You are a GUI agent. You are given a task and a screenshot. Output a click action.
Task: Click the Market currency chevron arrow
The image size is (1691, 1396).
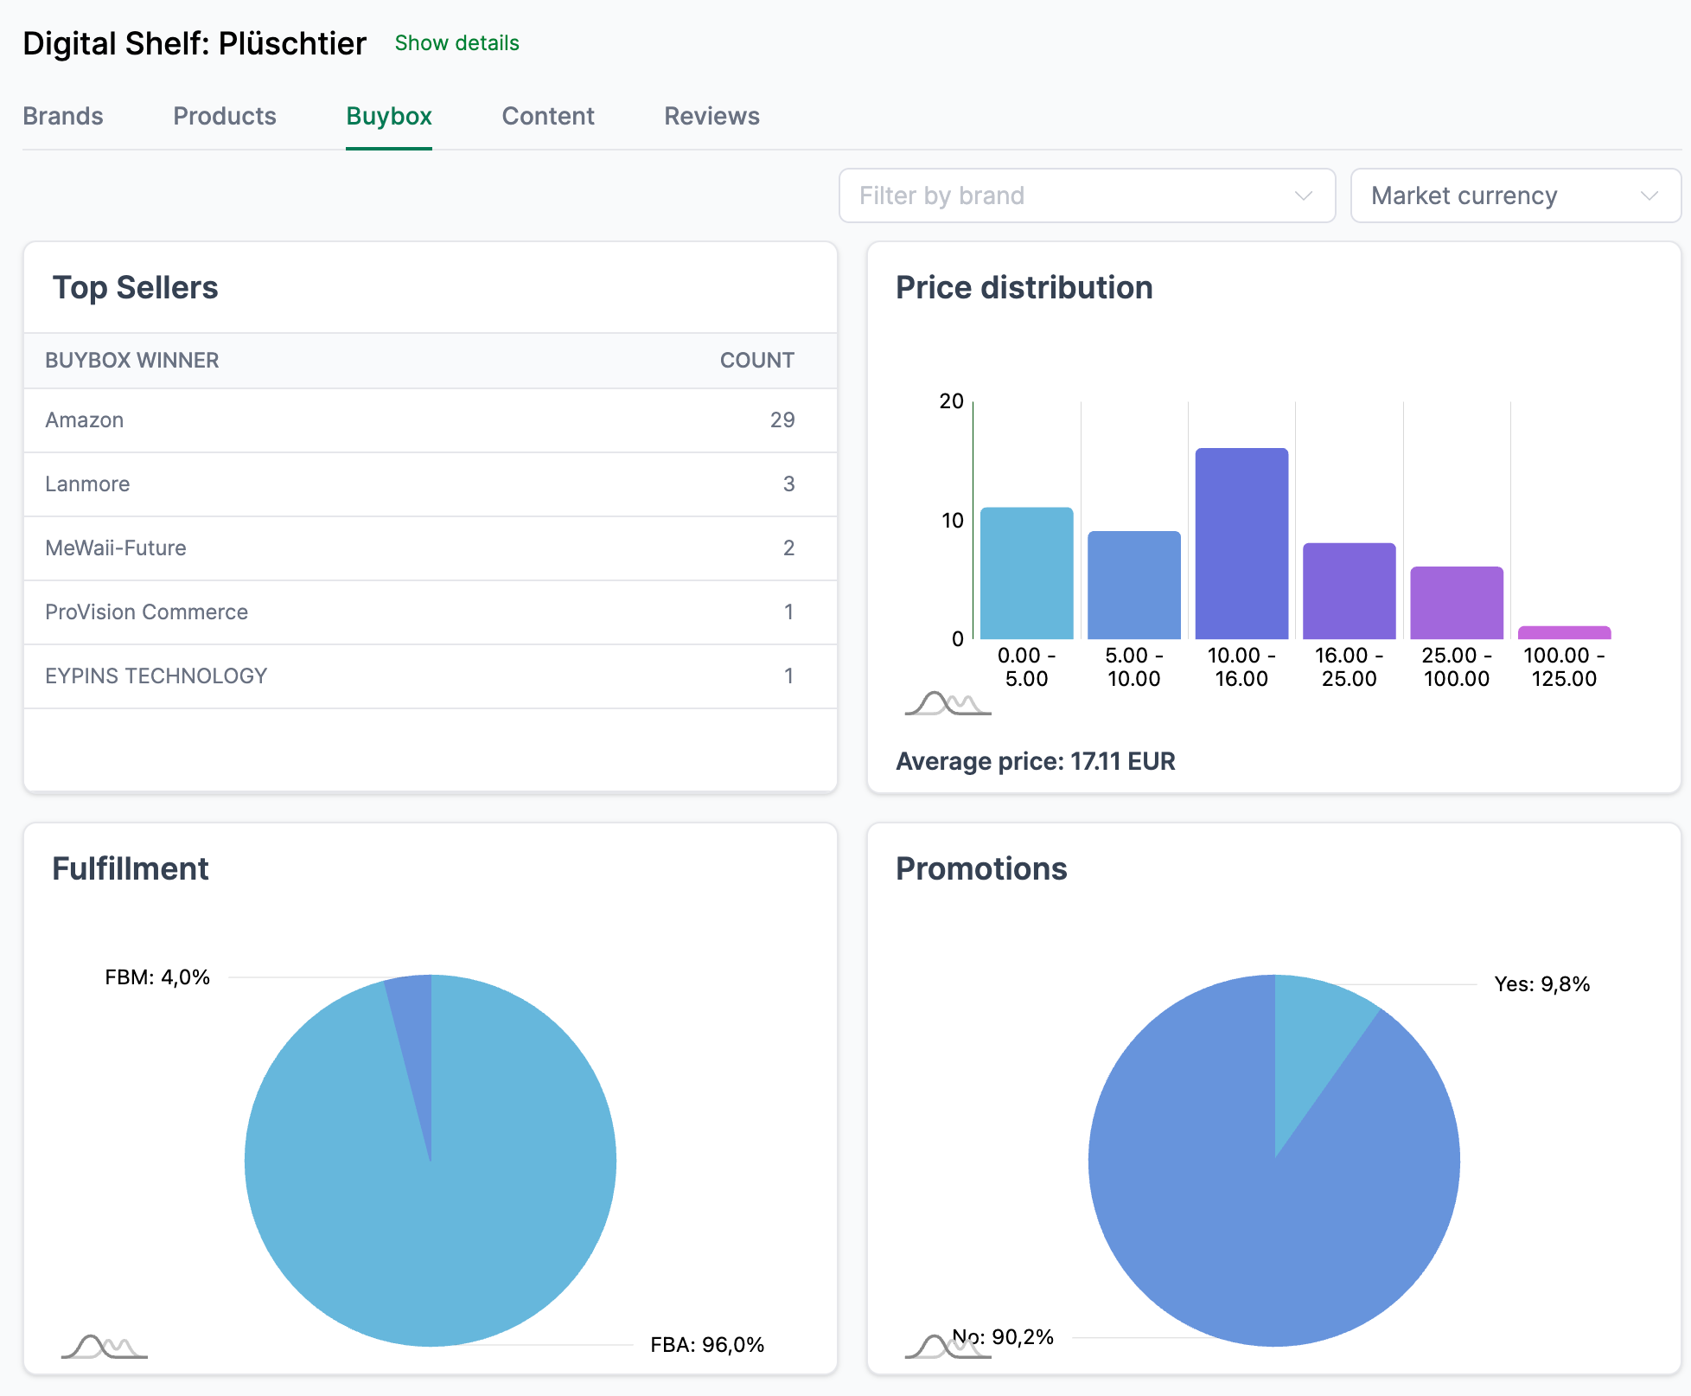click(x=1649, y=195)
